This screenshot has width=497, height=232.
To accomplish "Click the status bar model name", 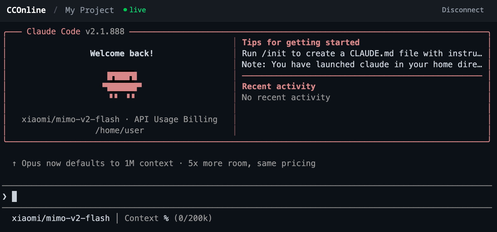I will click(61, 218).
